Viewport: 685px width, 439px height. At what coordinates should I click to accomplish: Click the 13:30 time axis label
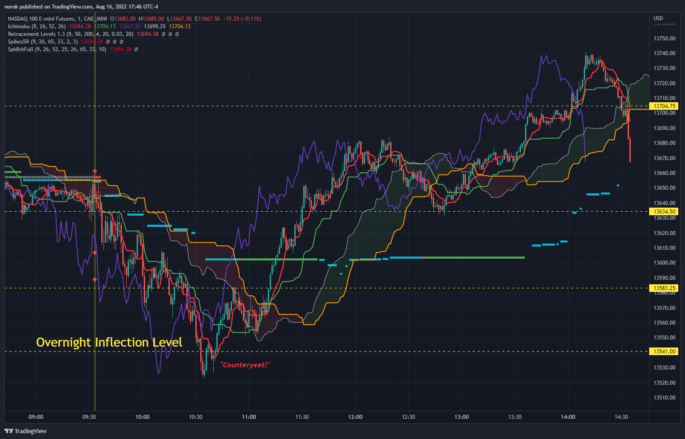[x=515, y=417]
